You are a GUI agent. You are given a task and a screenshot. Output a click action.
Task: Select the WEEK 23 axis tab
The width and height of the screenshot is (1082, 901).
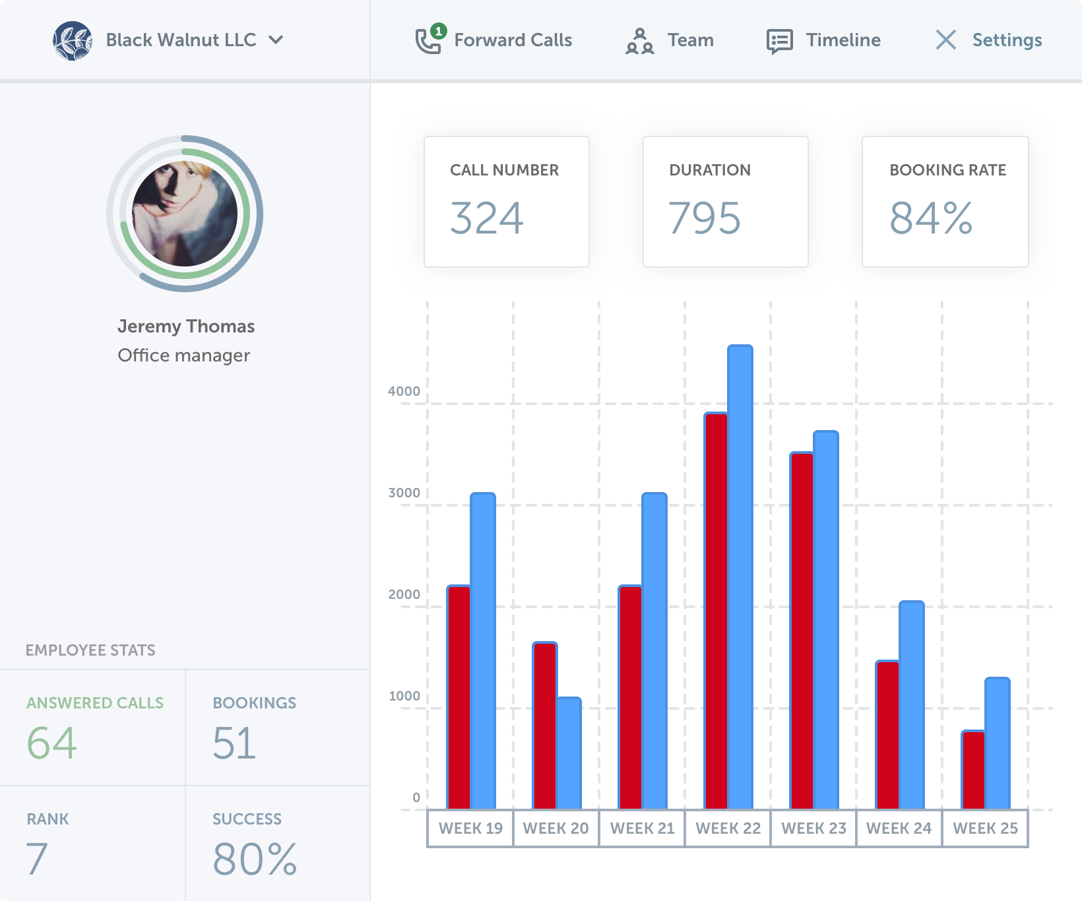click(x=813, y=828)
